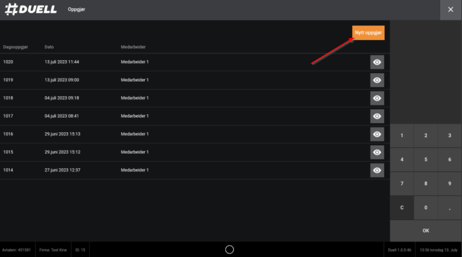Tap keypad digit 7
This screenshot has width=462, height=257.
pos(402,184)
